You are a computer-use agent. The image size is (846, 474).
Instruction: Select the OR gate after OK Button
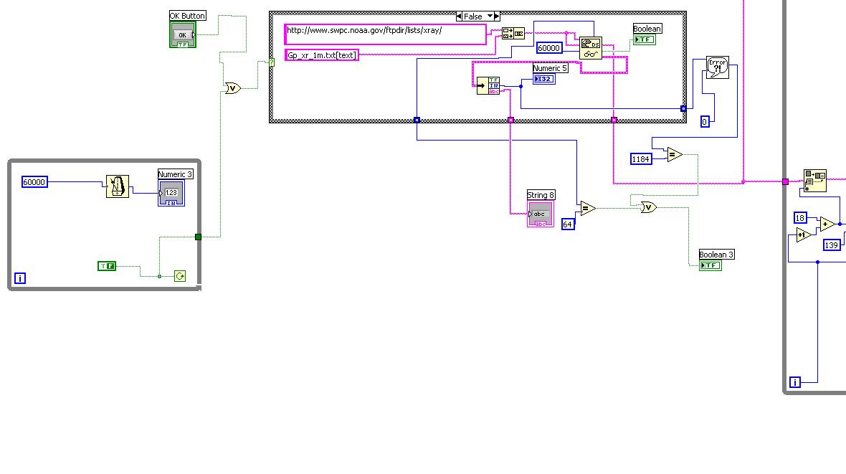pos(232,88)
